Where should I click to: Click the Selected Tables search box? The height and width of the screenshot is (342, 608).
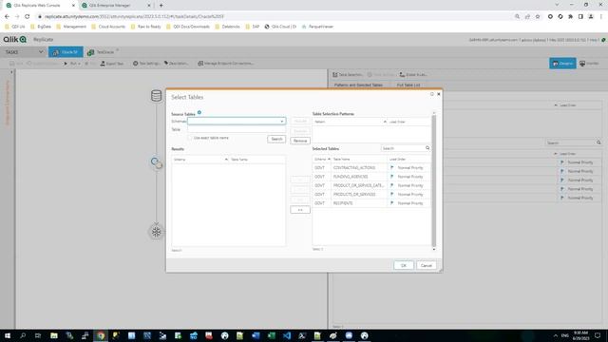(403, 148)
